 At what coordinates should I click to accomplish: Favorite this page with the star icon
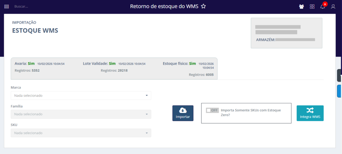click(203, 6)
